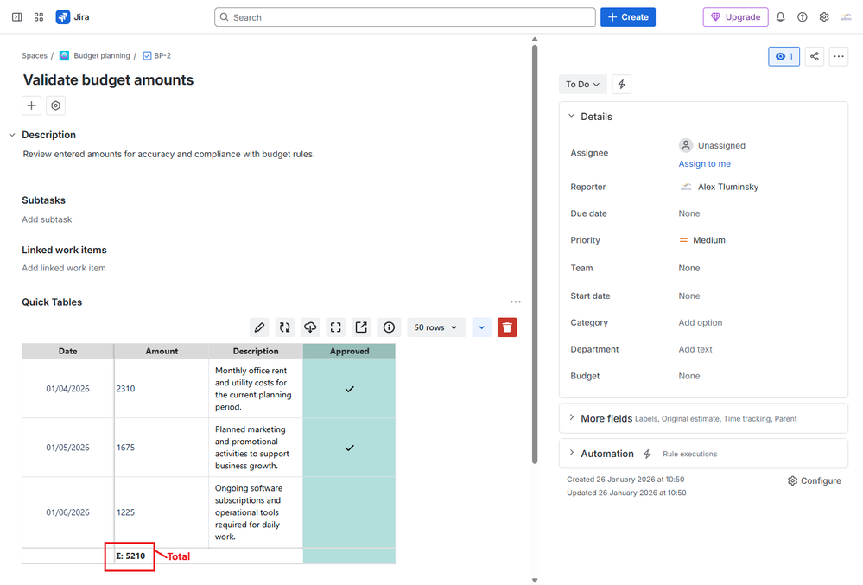Click in the Search field
863x585 pixels.
coord(405,17)
